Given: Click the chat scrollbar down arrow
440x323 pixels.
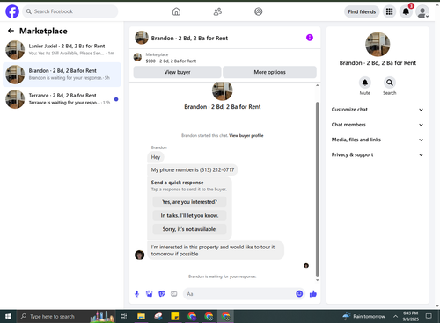Looking at the screenshot, I should tap(317, 280).
